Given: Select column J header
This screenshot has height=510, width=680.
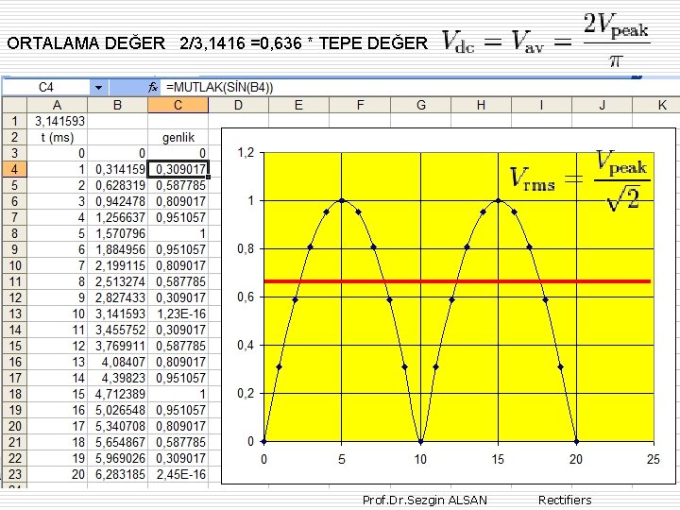Looking at the screenshot, I should coord(602,105).
